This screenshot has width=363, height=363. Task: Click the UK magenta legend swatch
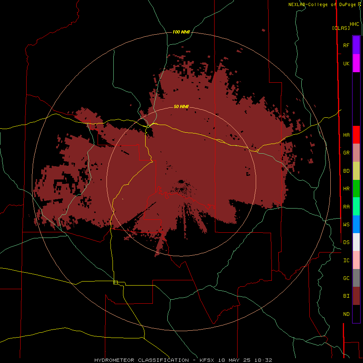click(x=356, y=63)
